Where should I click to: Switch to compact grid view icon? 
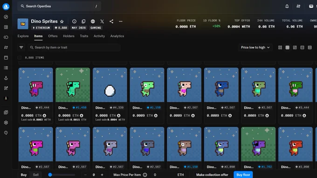(x=295, y=48)
